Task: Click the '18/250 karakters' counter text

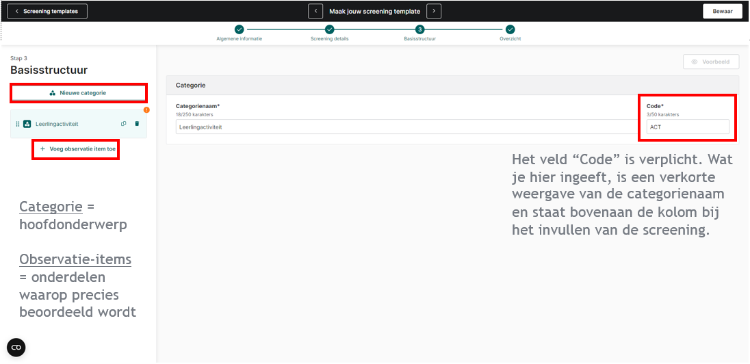Action: point(193,115)
